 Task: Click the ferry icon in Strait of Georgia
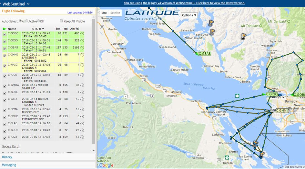(237, 96)
